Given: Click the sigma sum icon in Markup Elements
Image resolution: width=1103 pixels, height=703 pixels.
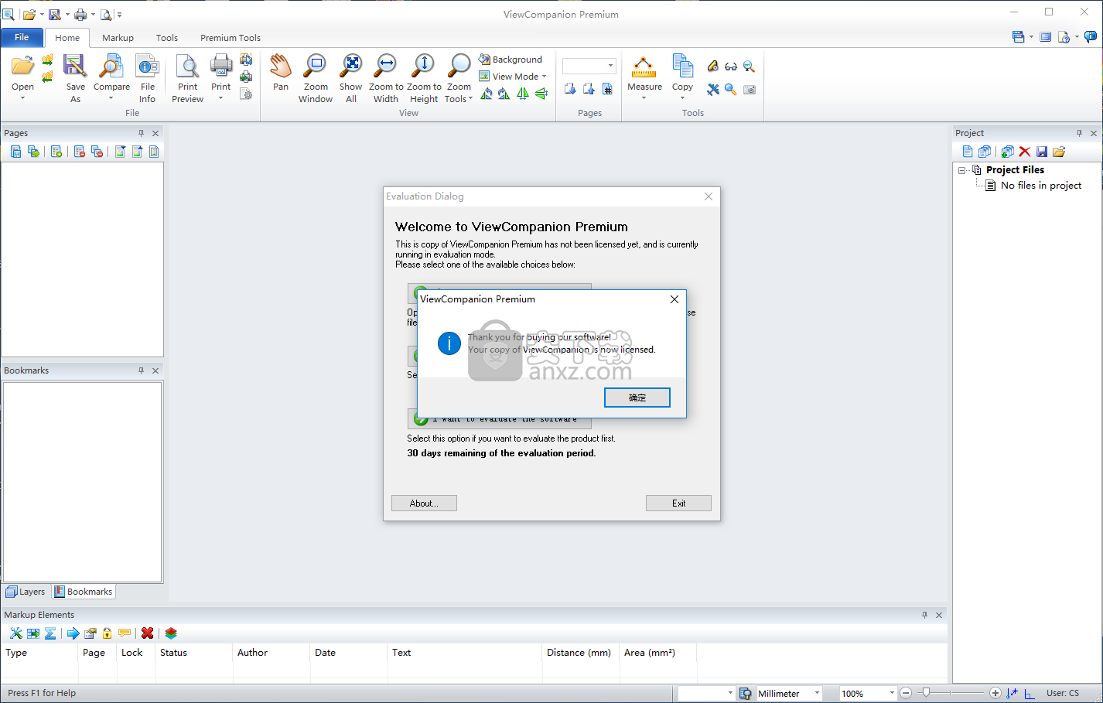Looking at the screenshot, I should tap(50, 633).
